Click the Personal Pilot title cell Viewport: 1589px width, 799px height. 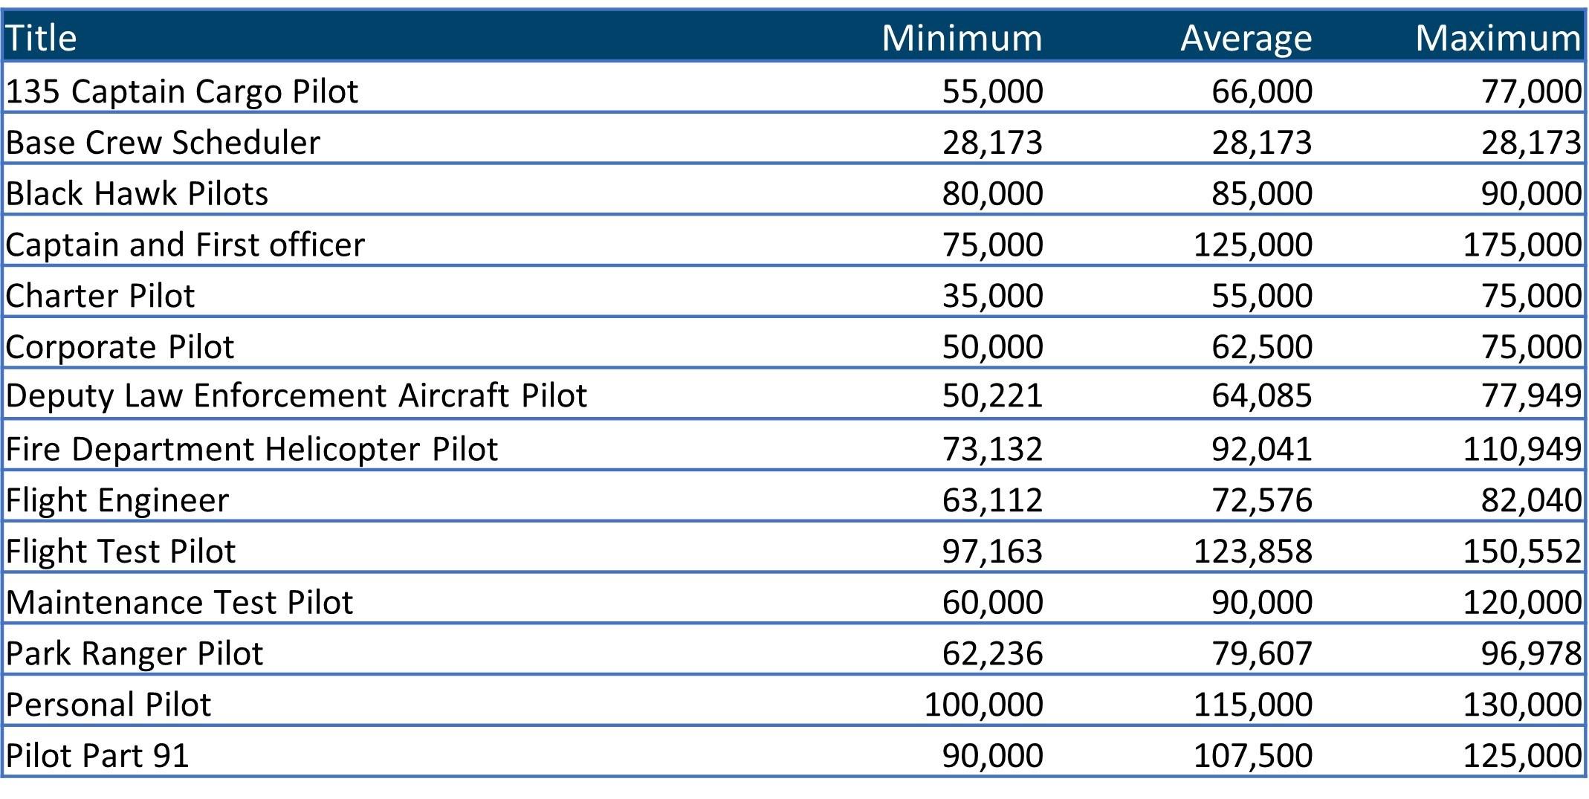tap(109, 705)
